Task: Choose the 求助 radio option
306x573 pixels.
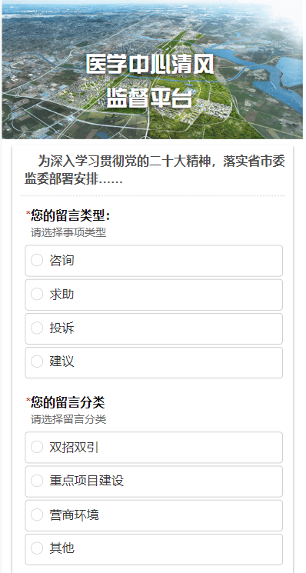Action: (x=37, y=294)
